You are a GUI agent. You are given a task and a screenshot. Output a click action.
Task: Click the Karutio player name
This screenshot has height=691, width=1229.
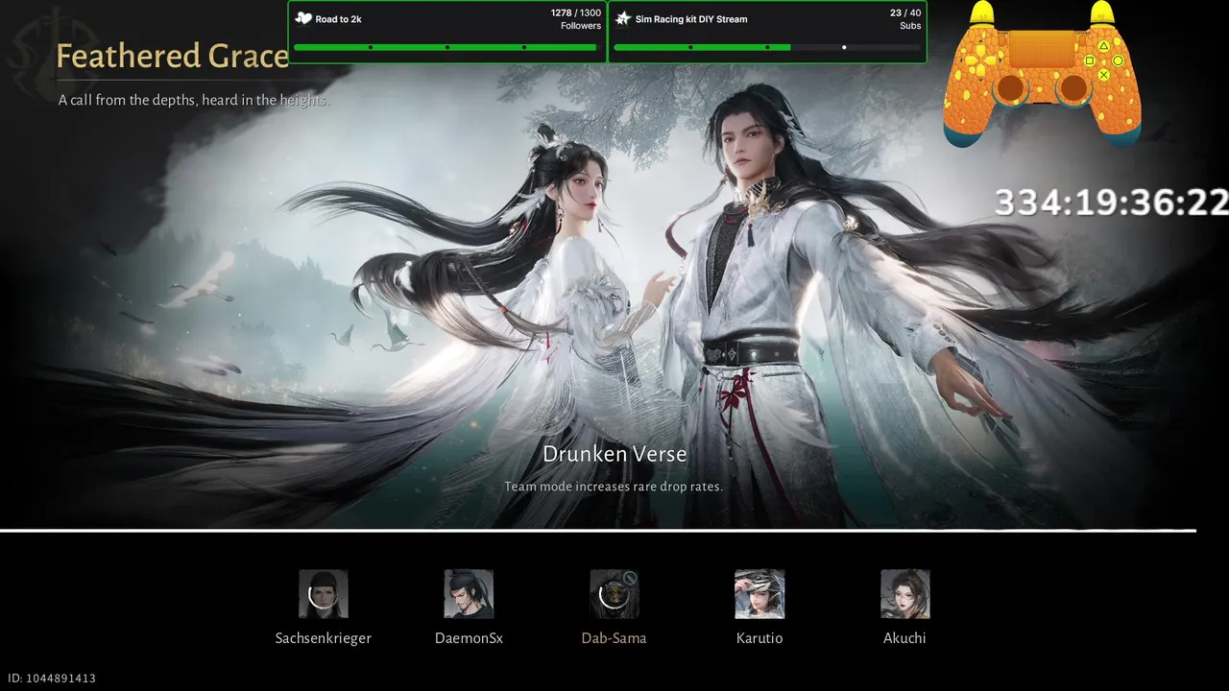(x=759, y=638)
